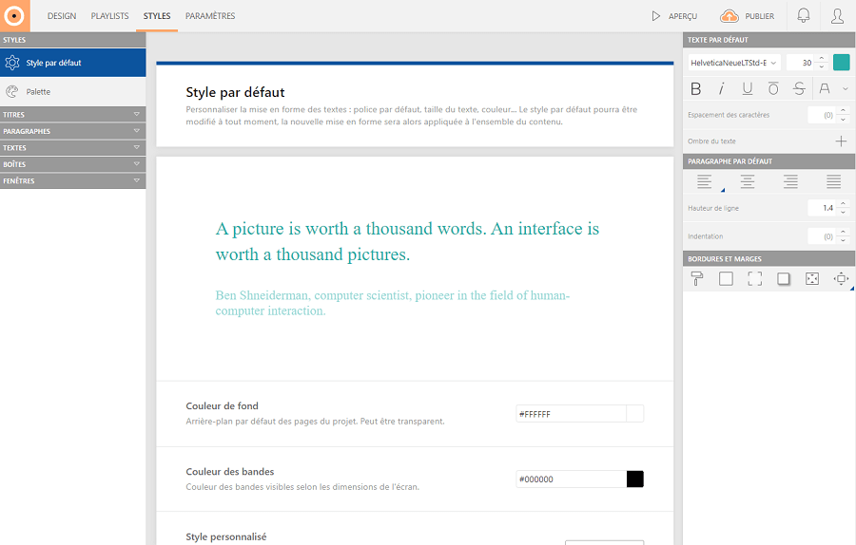The width and height of the screenshot is (856, 545).
Task: Select the STYLES tab
Action: (x=157, y=16)
